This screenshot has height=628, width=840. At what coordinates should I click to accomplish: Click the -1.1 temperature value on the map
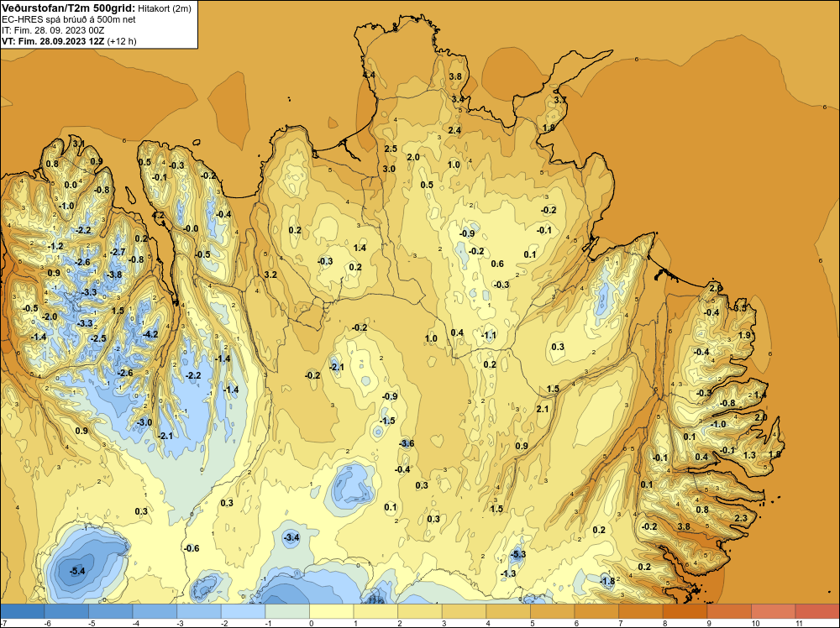(489, 336)
